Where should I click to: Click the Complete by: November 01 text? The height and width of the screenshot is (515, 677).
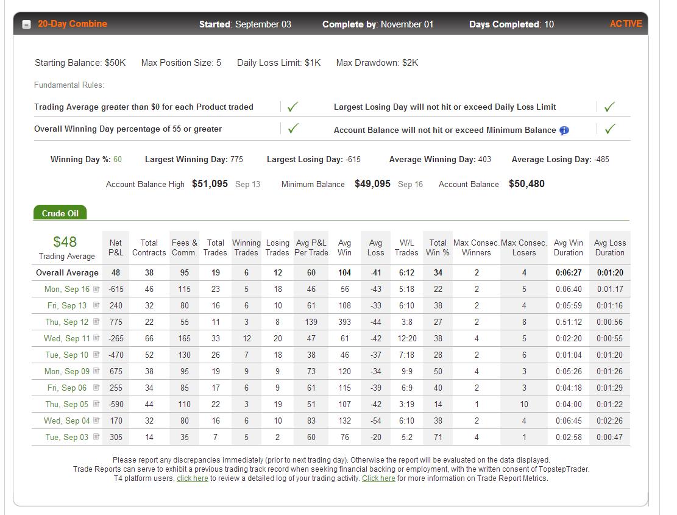click(x=378, y=24)
